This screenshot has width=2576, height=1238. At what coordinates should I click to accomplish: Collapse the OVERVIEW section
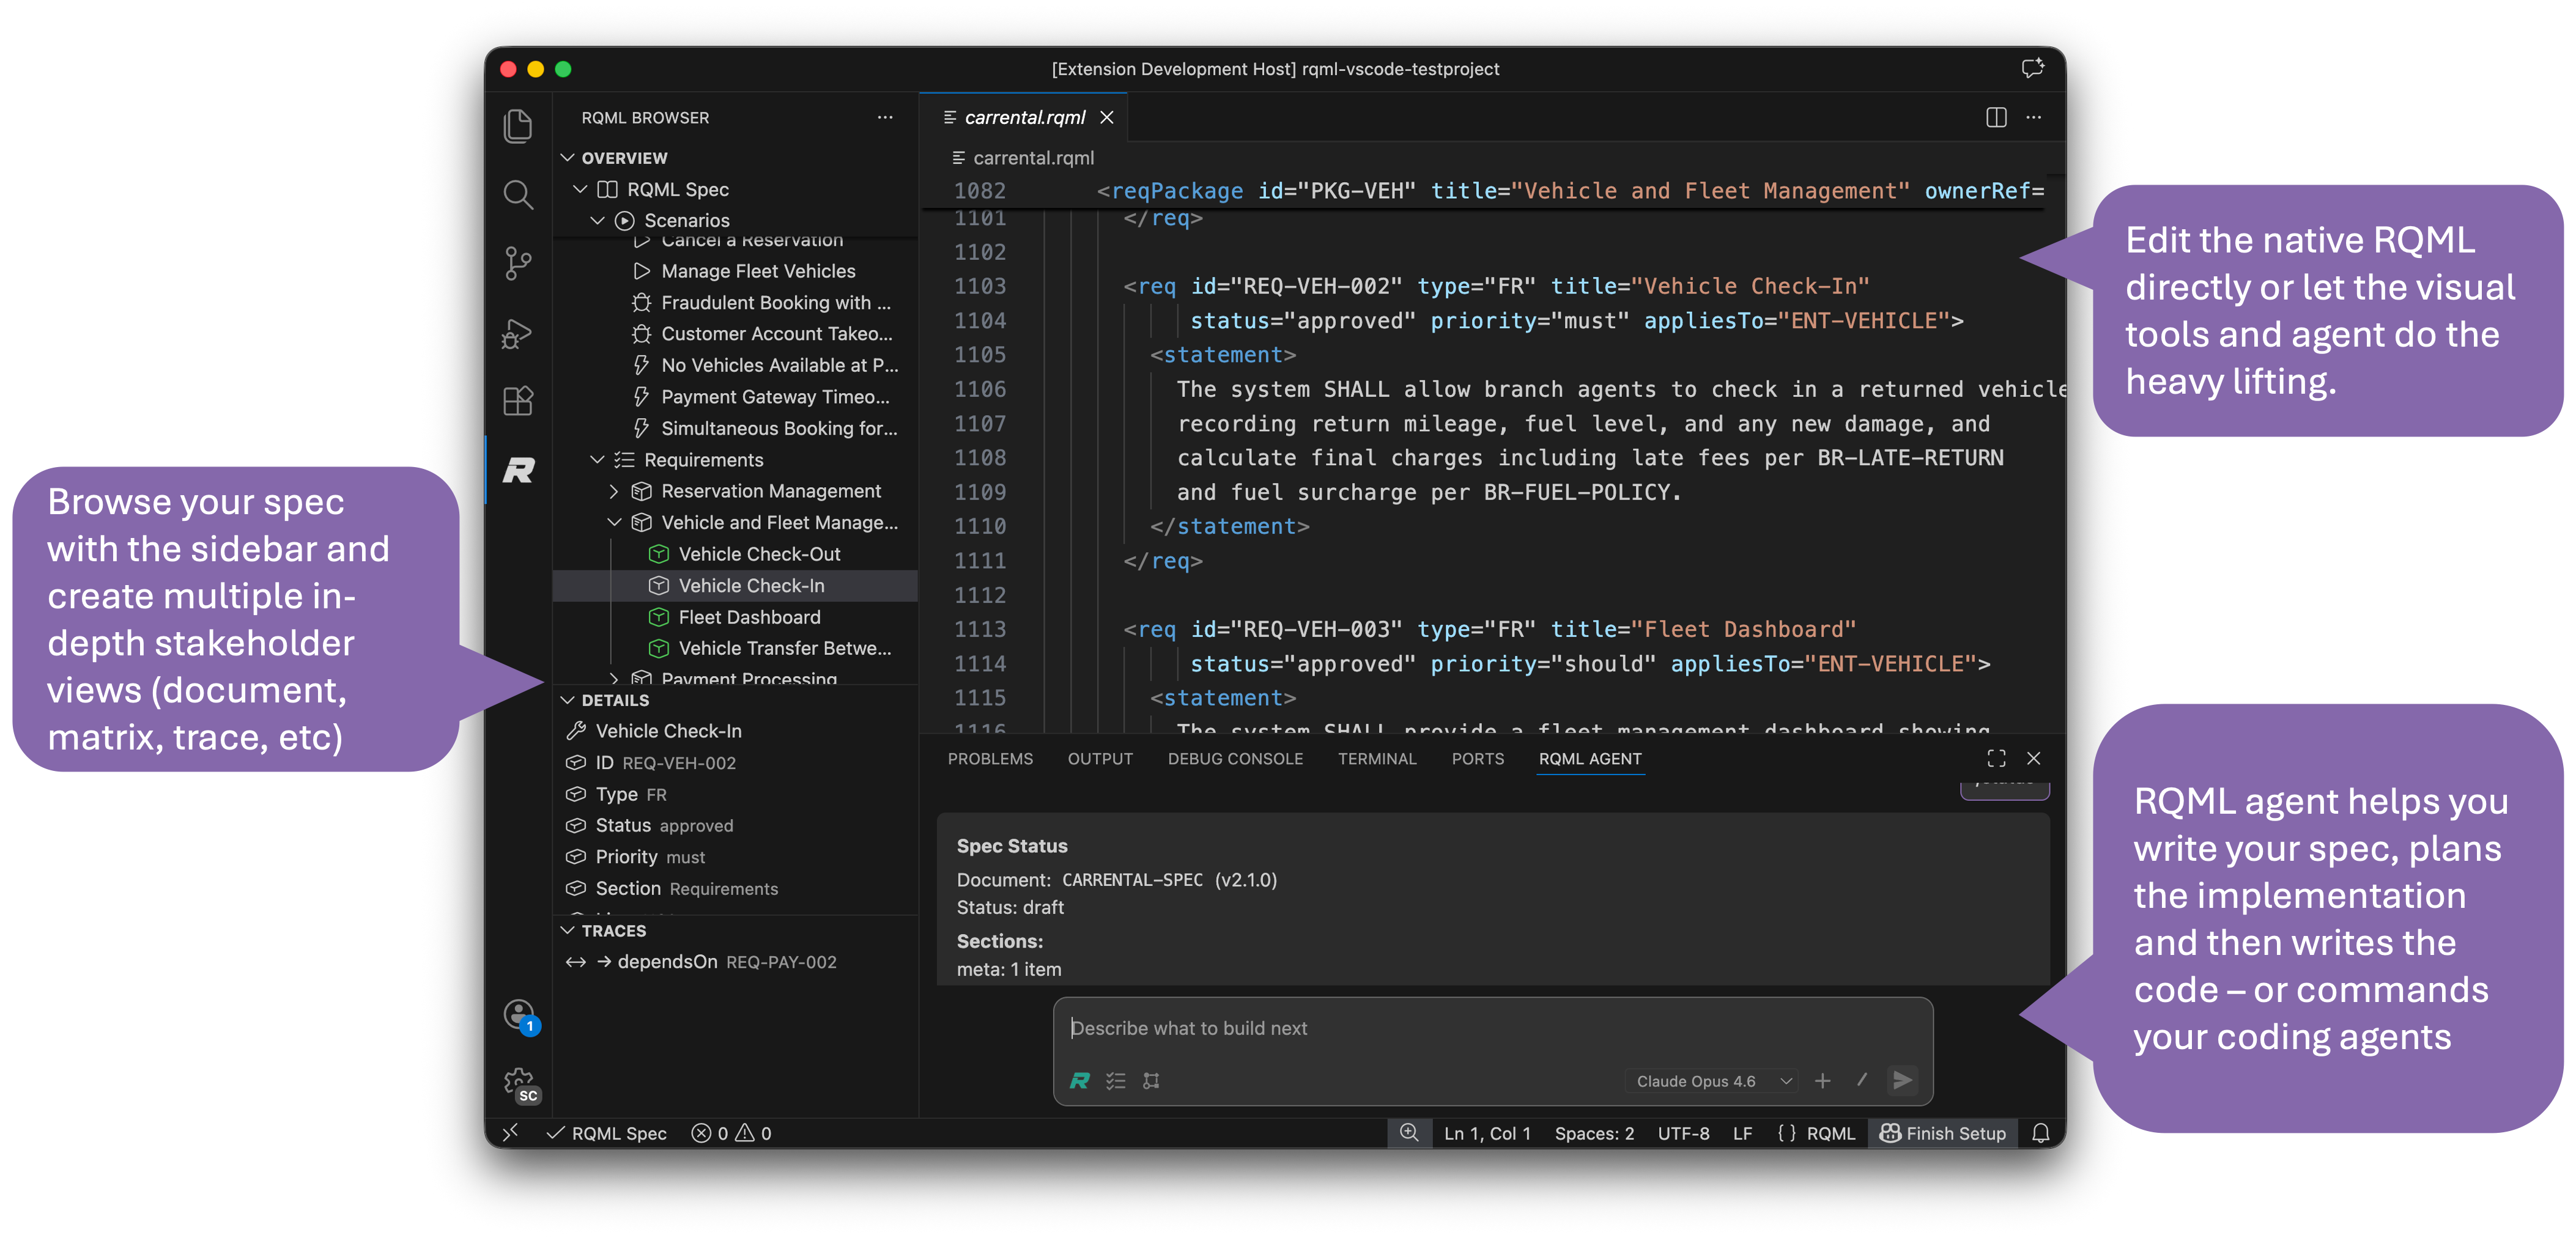coord(567,157)
